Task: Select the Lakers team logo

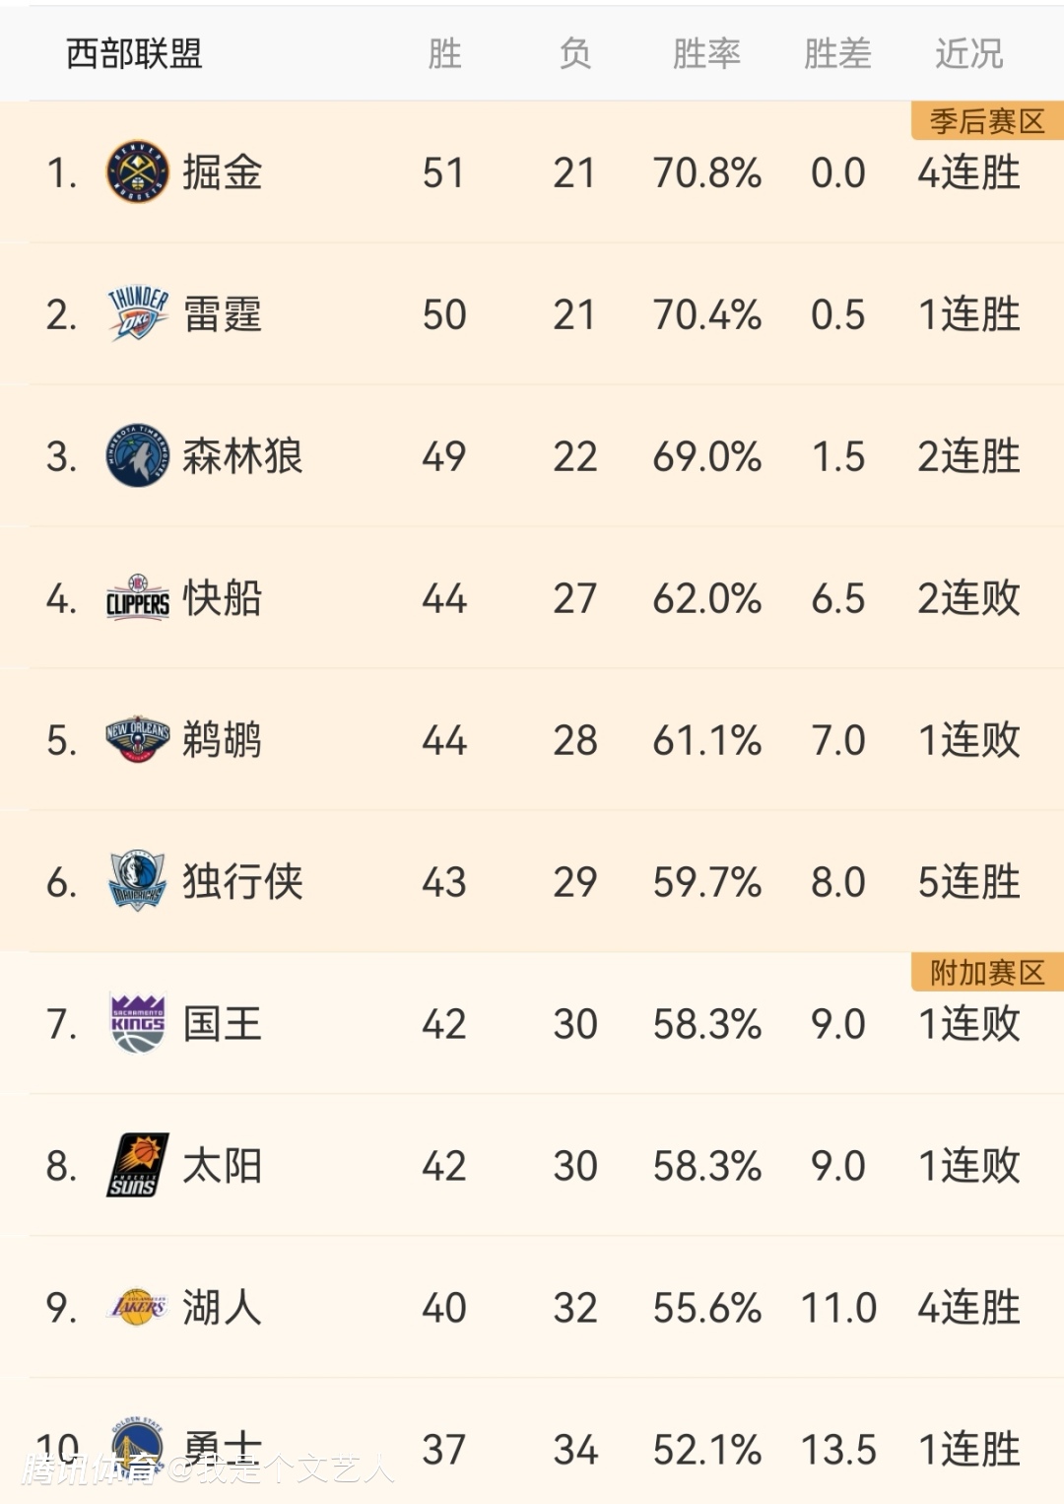Action: point(137,1307)
